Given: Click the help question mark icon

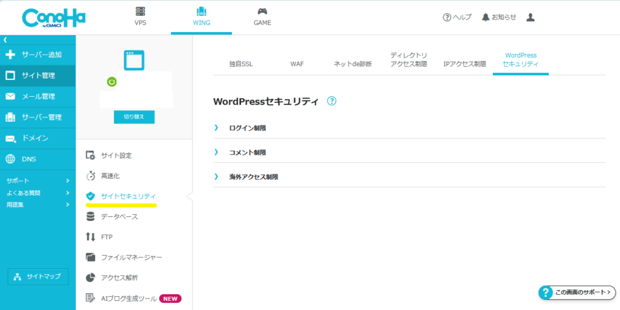Looking at the screenshot, I should [447, 18].
